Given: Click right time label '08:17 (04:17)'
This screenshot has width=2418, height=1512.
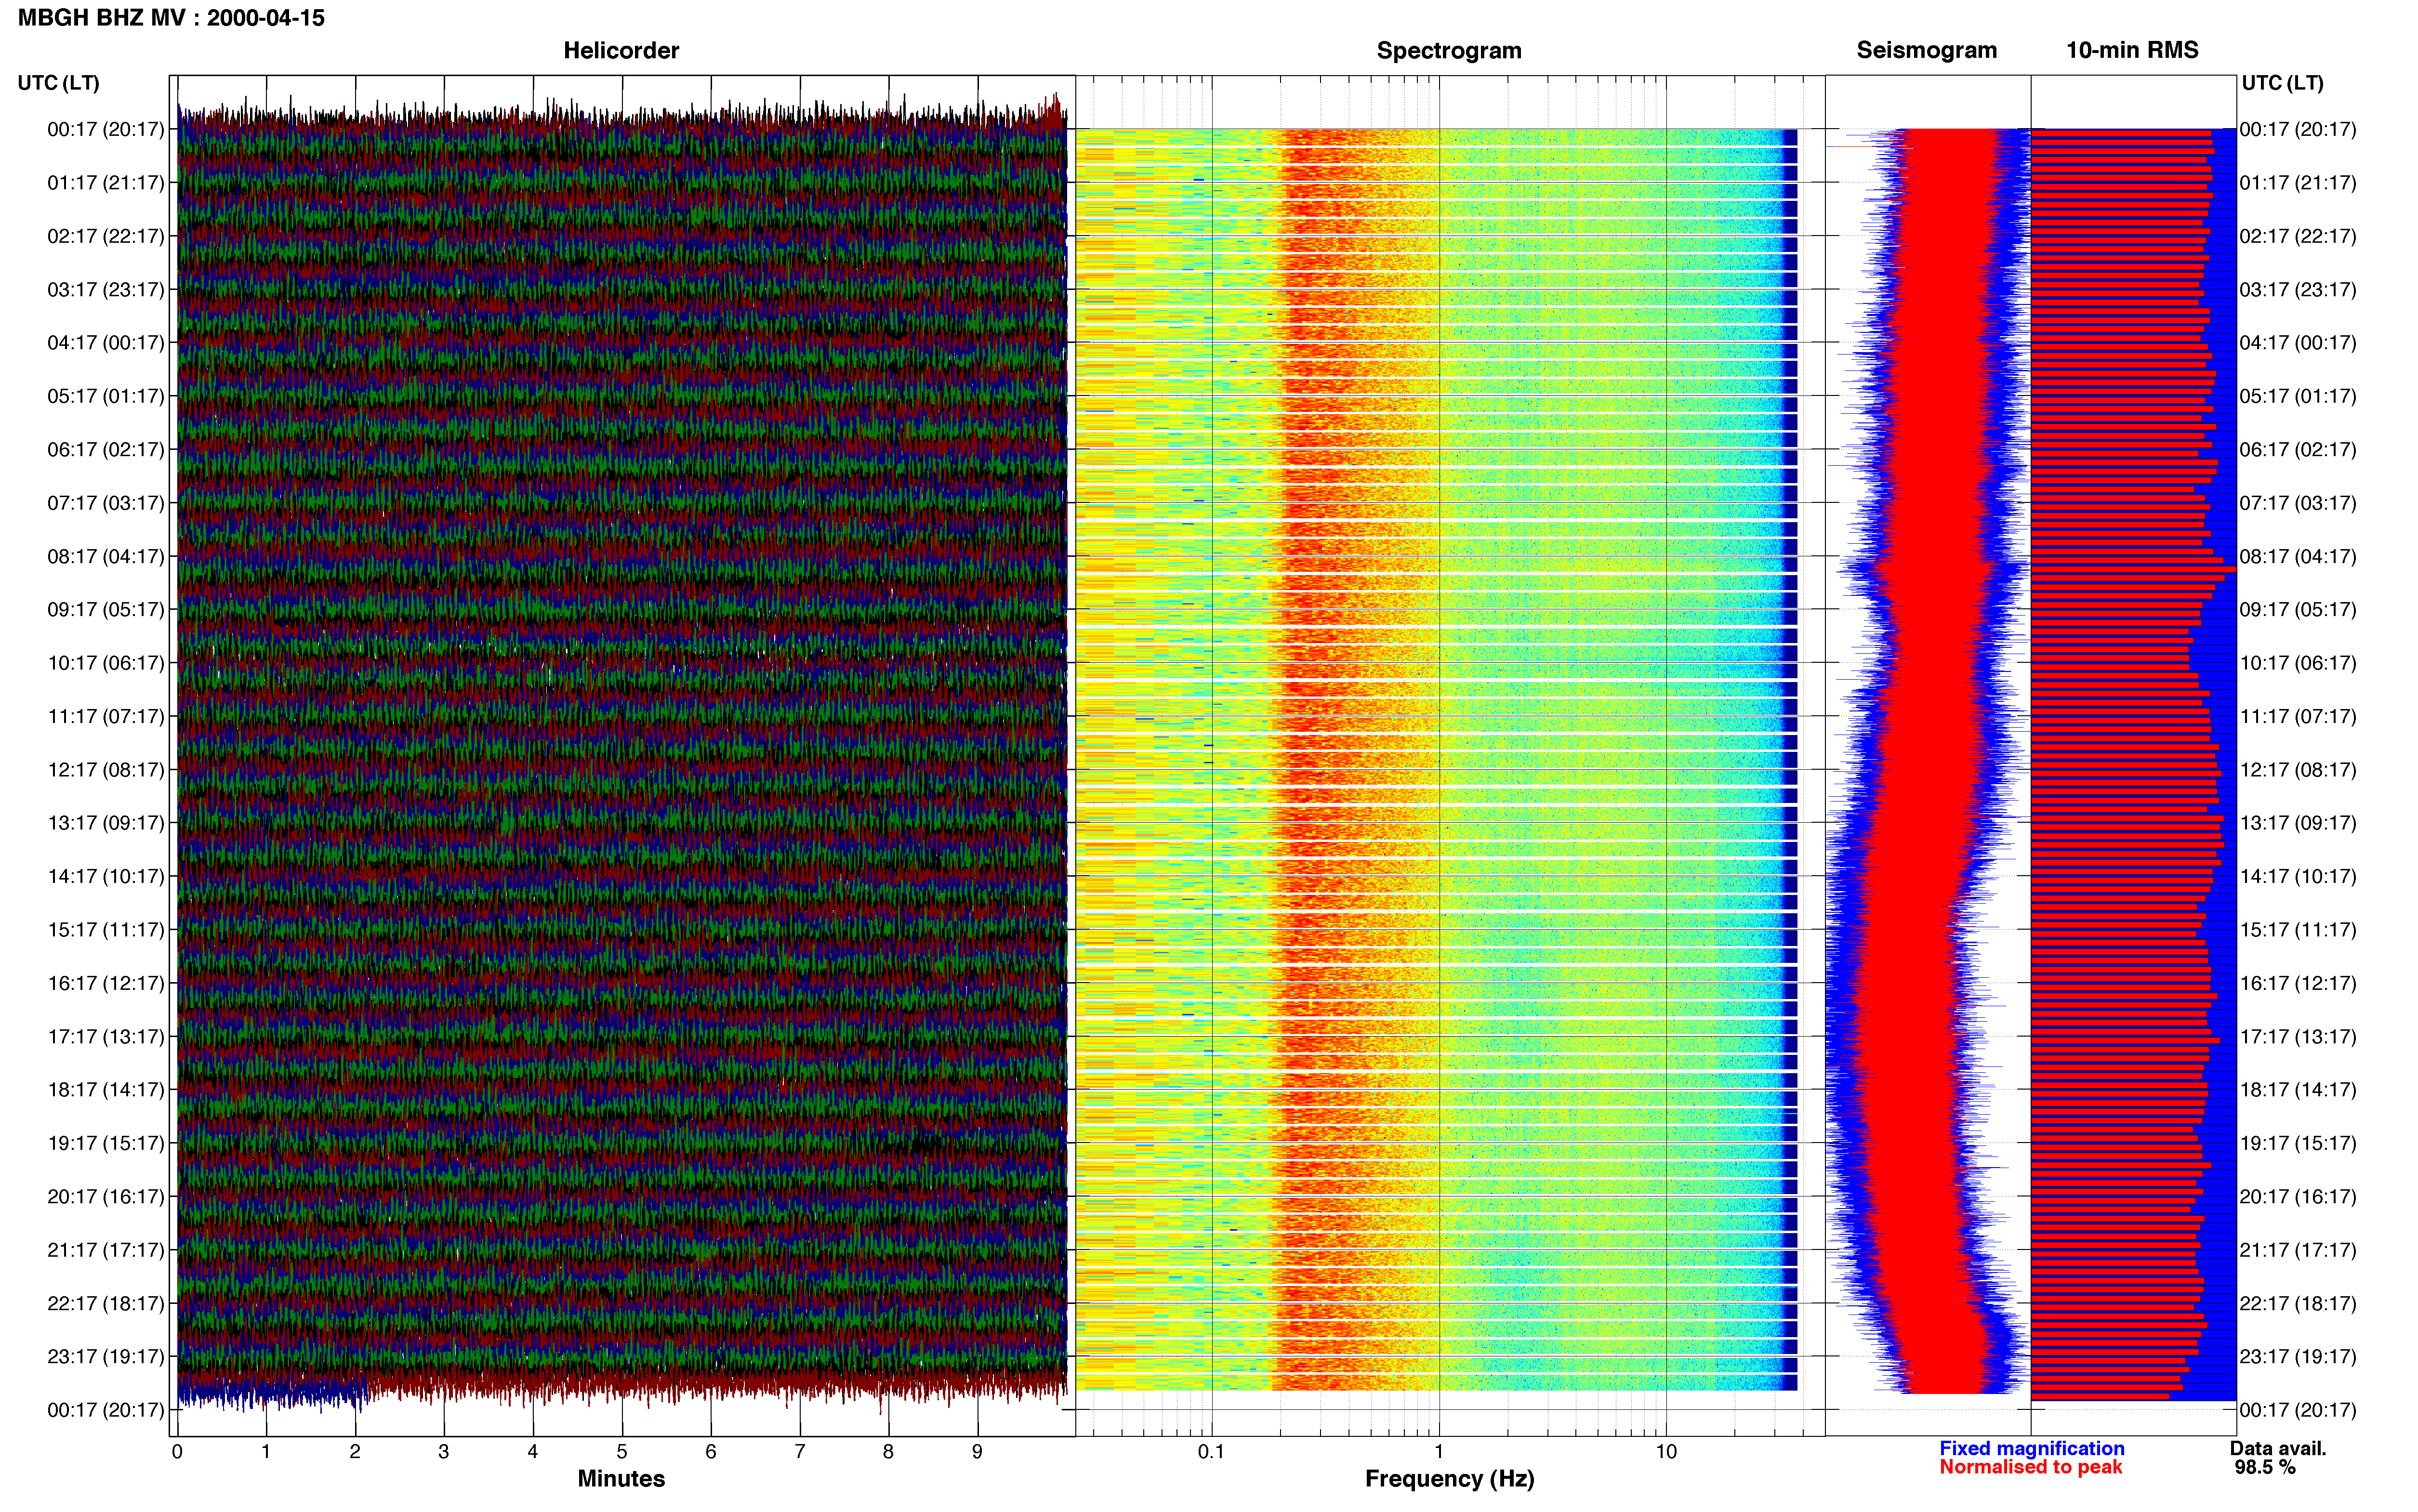Looking at the screenshot, I should tap(2298, 556).
